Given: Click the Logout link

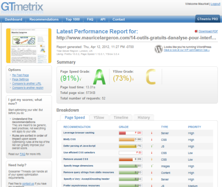Looking at the screenshot, I should (215, 4).
